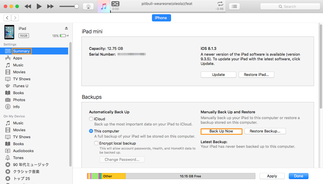Viewport: 323px width, 184px height.
Task: Open the Summary settings item
Action: (34, 51)
